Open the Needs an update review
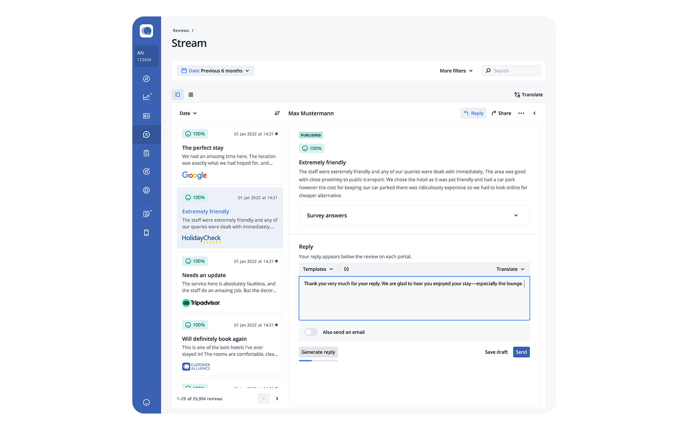 (x=230, y=281)
